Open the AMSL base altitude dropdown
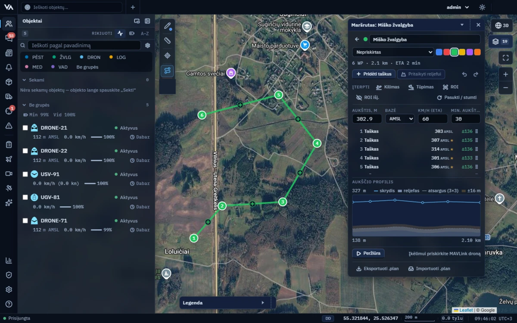The image size is (517, 323). coord(400,119)
